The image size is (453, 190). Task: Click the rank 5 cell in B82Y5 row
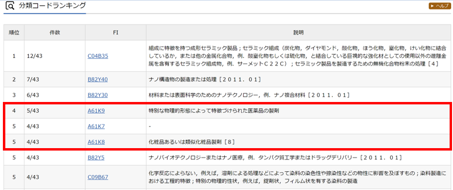14,157
